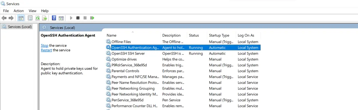
Task: Click the blue Help toolbar icon
Action: 54,18
